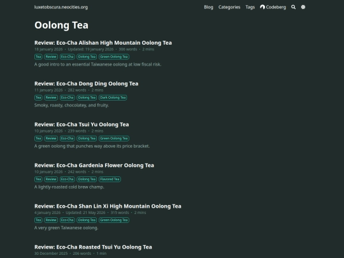
Task: Open the Tags menu item
Action: click(250, 7)
